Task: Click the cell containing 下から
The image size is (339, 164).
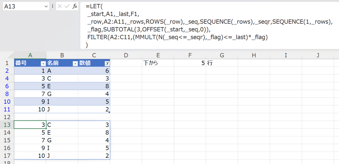Action: click(158, 63)
